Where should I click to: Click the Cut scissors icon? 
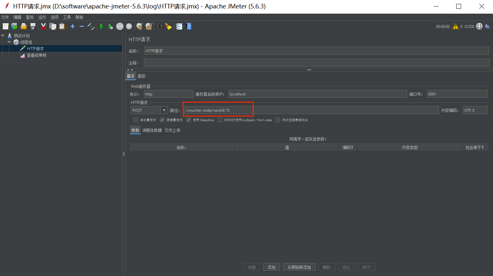point(43,26)
